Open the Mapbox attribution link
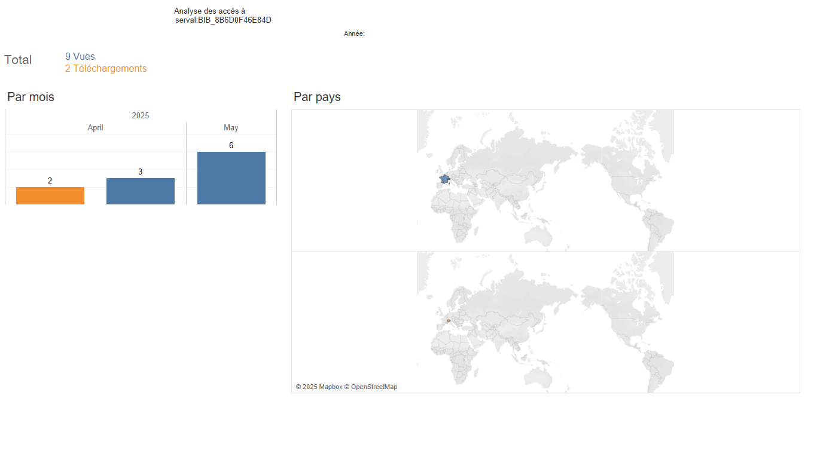 319,387
